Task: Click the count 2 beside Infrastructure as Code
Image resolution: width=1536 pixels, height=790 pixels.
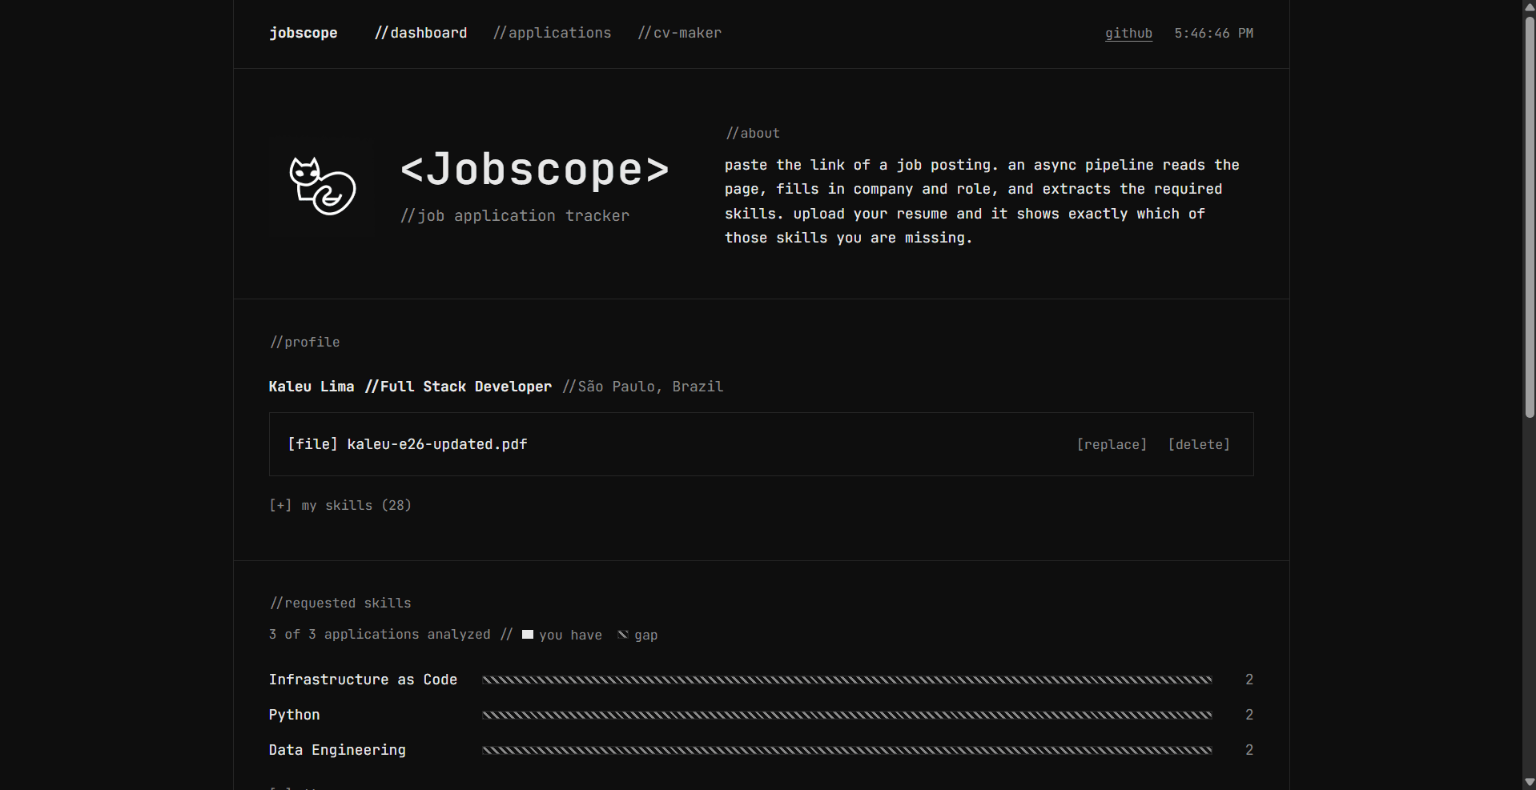Action: click(x=1249, y=680)
